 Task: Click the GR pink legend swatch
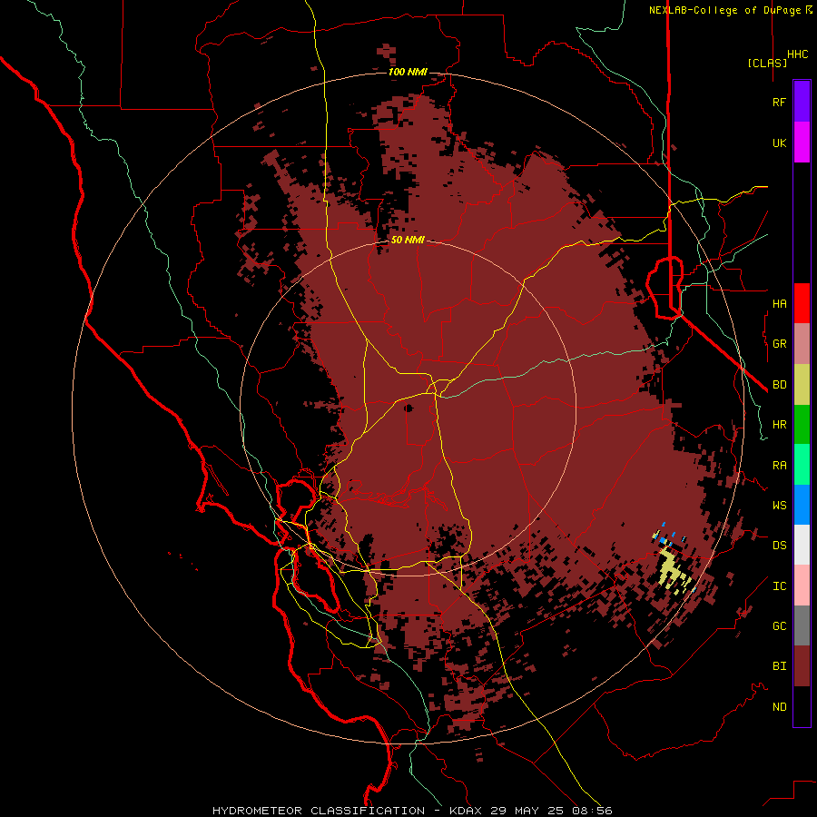pyautogui.click(x=802, y=344)
